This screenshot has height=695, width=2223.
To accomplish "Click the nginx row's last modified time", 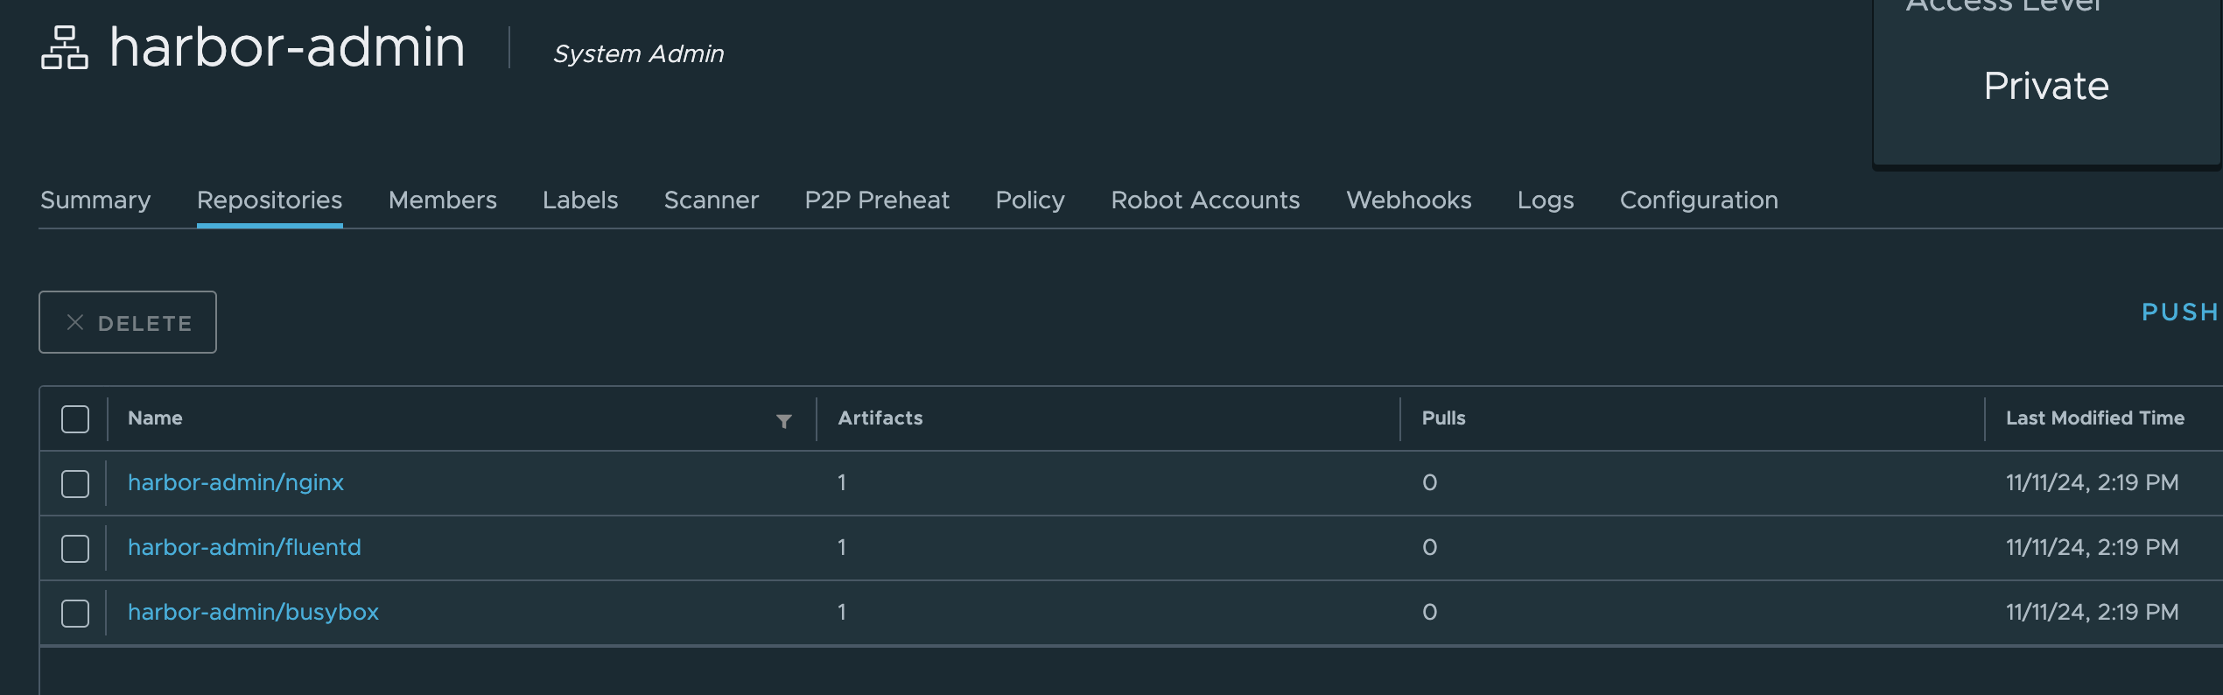I will point(2092,482).
